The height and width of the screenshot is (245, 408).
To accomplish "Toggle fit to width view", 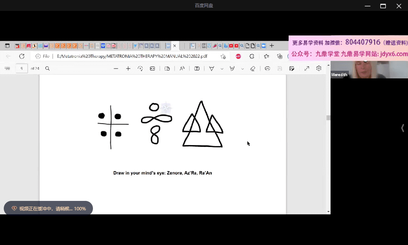I will [x=152, y=69].
